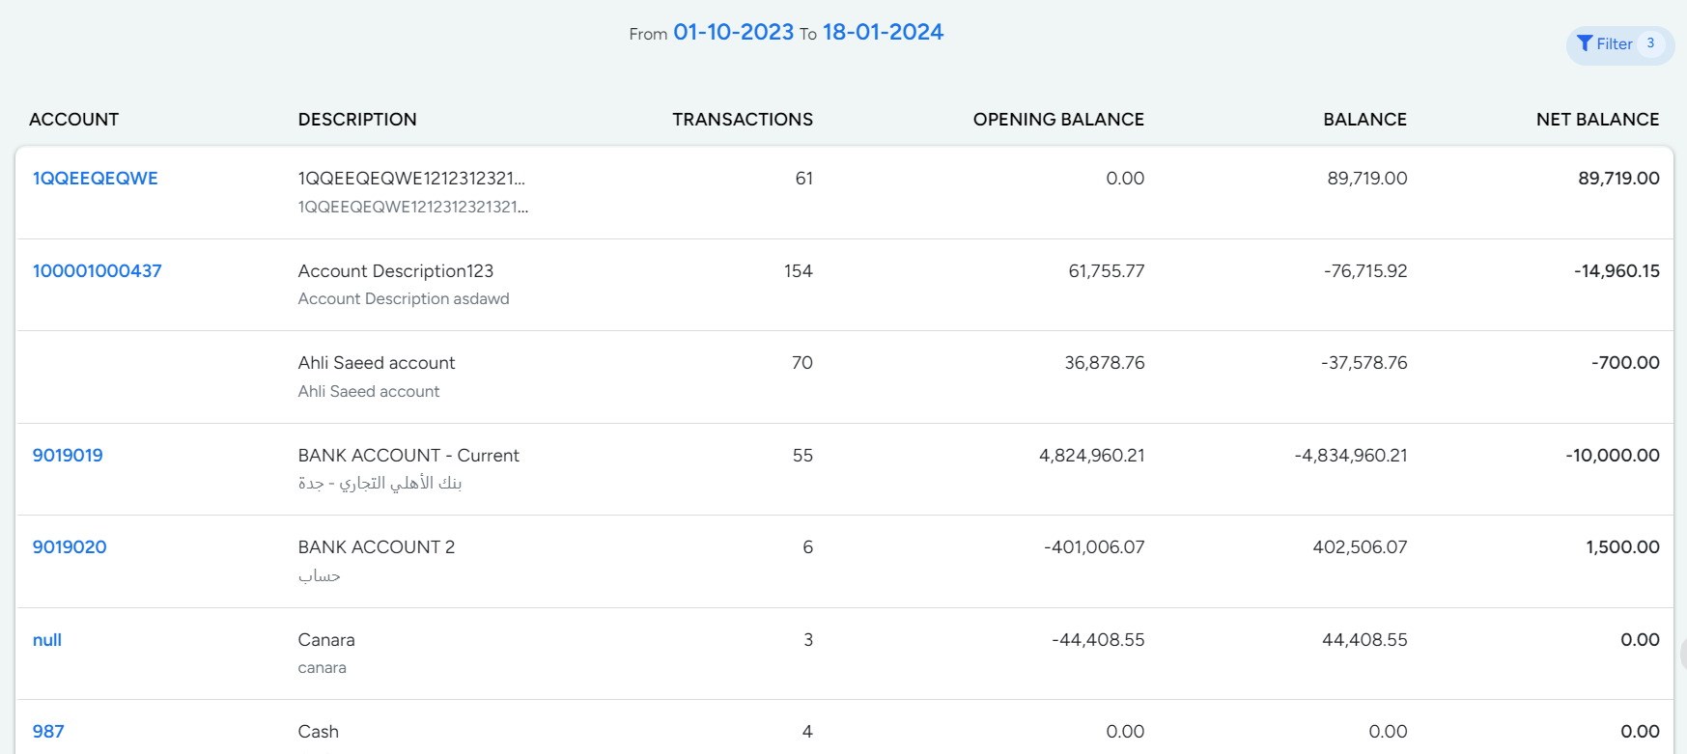
Task: Open the Filter button
Action: pos(1619,44)
